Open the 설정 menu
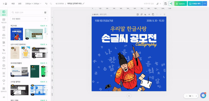The image size is (209, 101). click(20, 4)
